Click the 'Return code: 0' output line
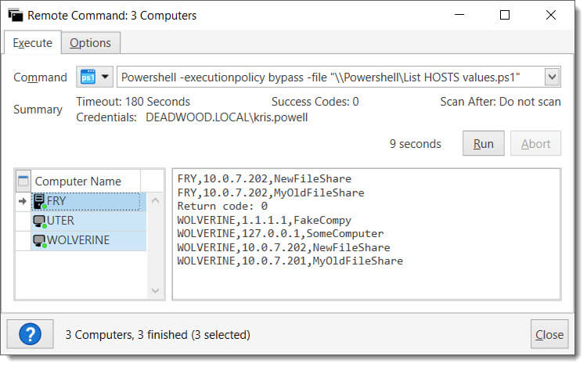 (222, 206)
